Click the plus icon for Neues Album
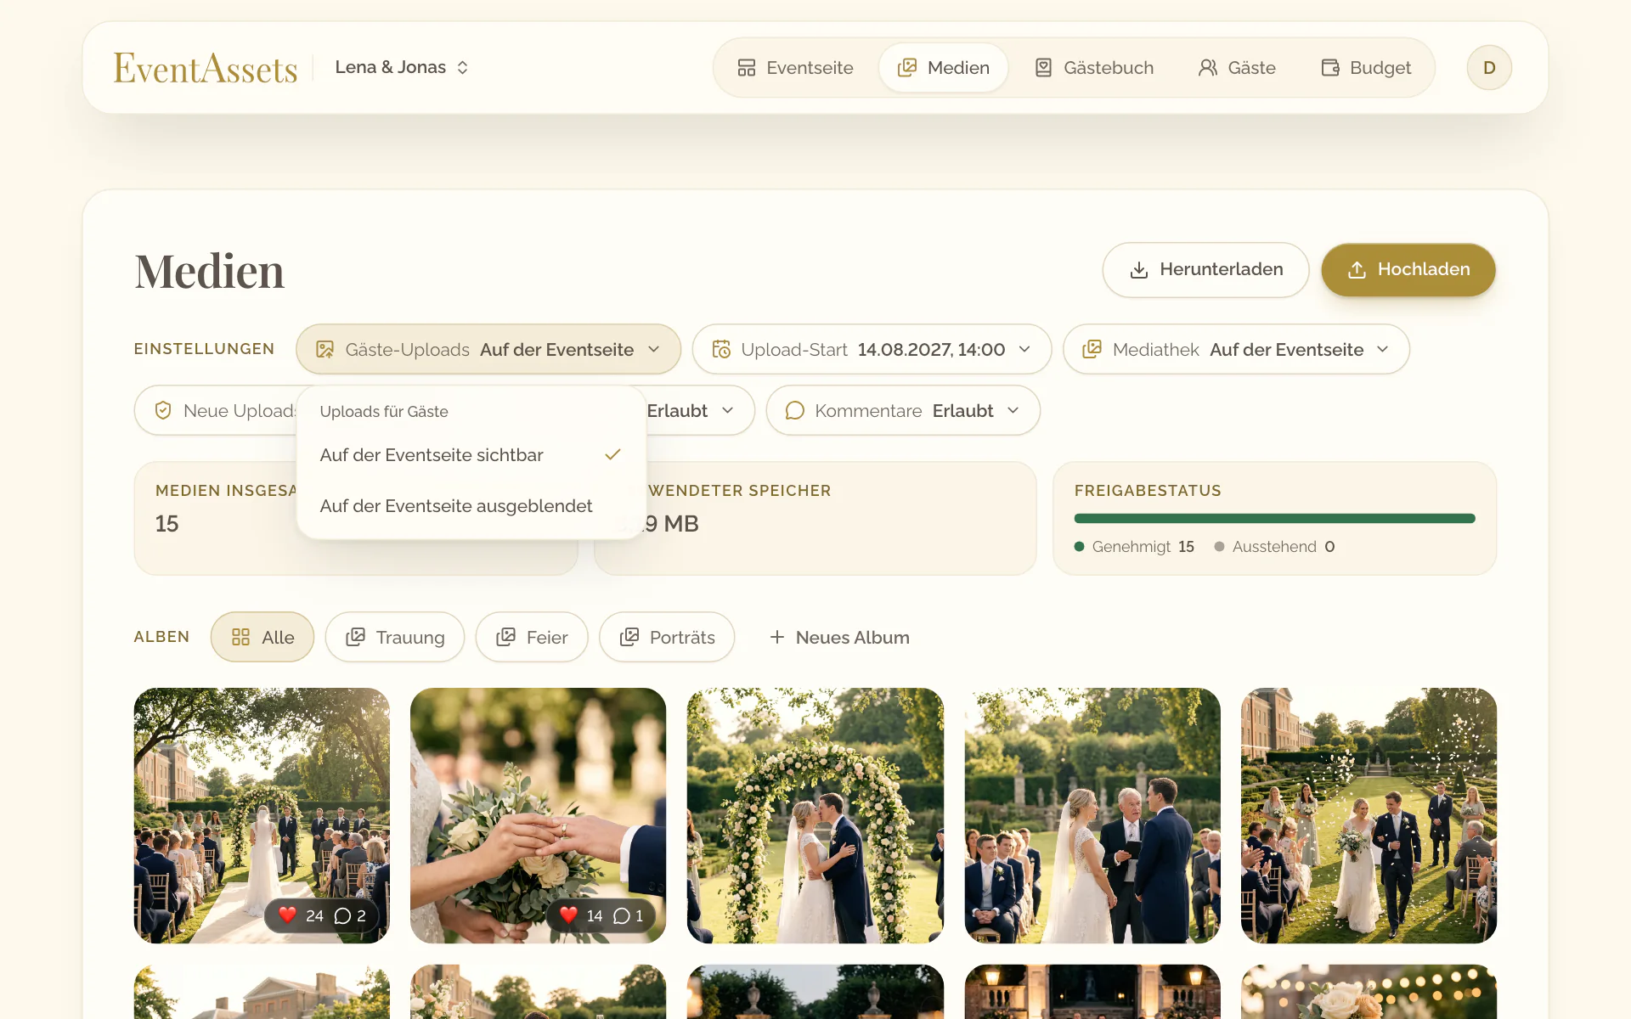The height and width of the screenshot is (1019, 1631). pos(776,637)
